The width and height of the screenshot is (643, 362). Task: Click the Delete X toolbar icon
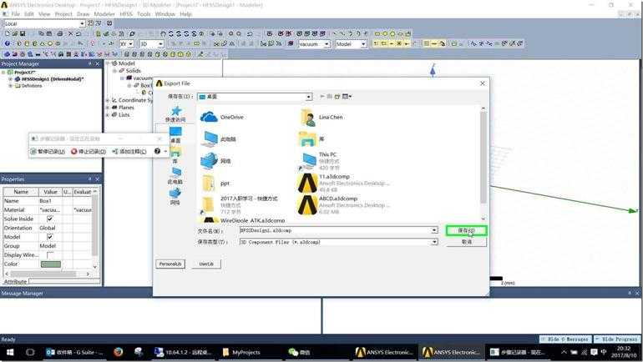click(x=70, y=33)
